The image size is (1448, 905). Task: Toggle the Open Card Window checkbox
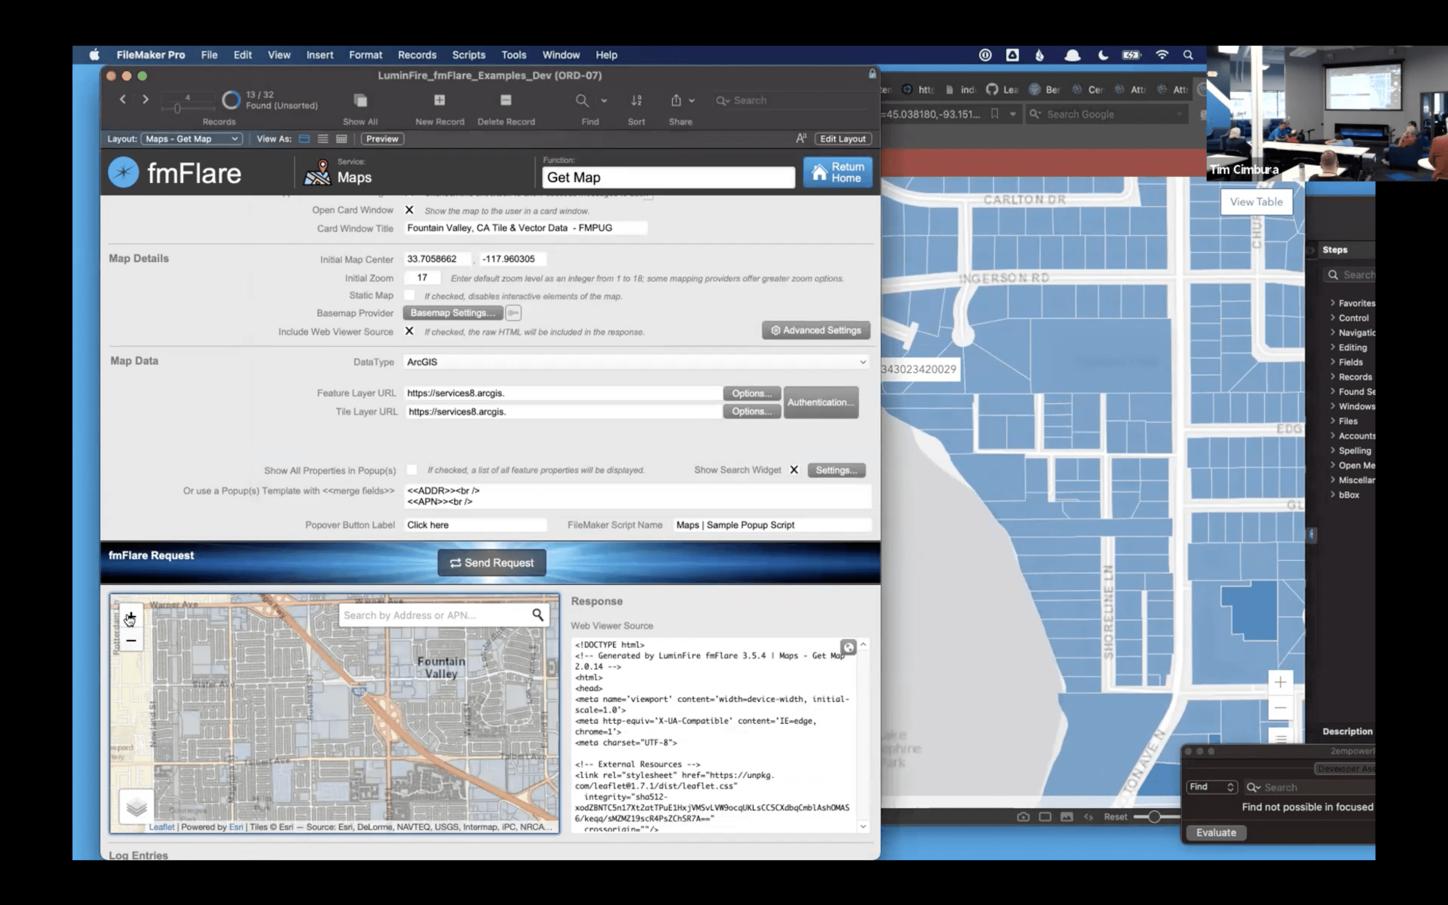410,209
